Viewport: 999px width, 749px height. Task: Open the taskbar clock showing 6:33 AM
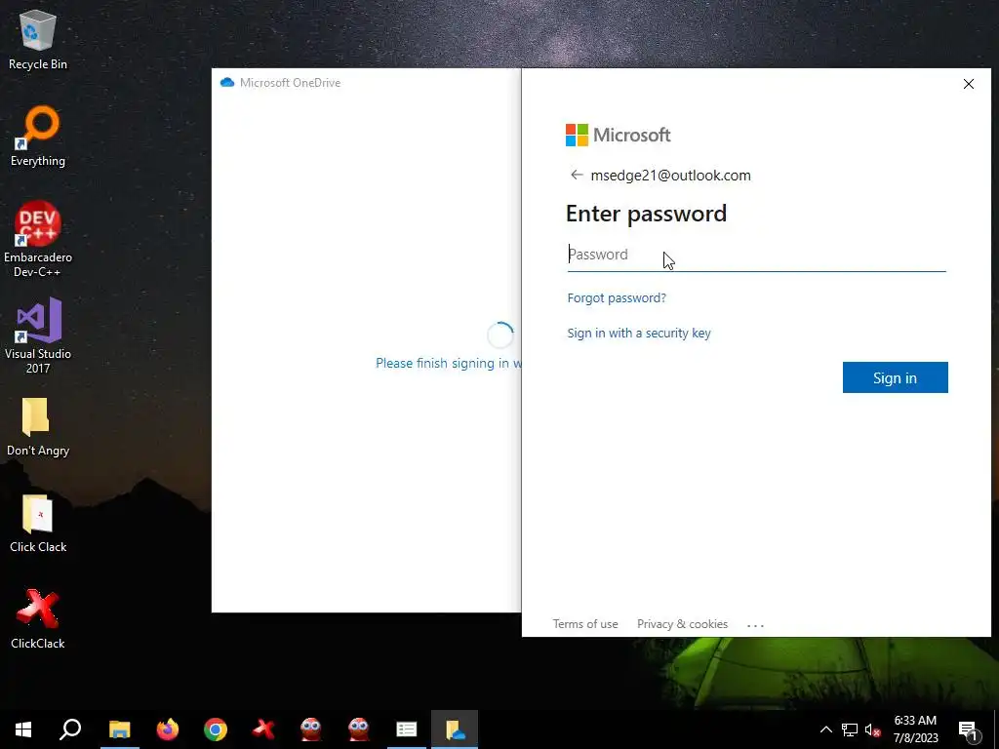(x=915, y=729)
